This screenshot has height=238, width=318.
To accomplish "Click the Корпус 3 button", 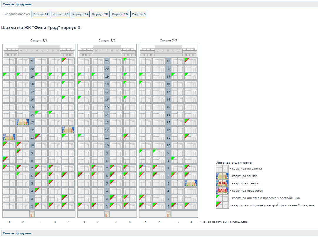I will pyautogui.click(x=139, y=14).
